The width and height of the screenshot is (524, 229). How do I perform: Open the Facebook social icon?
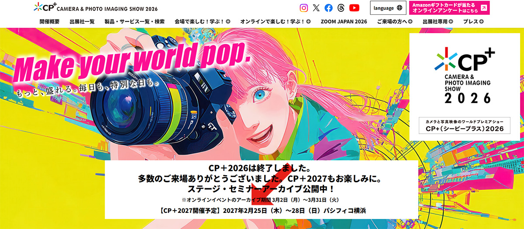(x=328, y=8)
